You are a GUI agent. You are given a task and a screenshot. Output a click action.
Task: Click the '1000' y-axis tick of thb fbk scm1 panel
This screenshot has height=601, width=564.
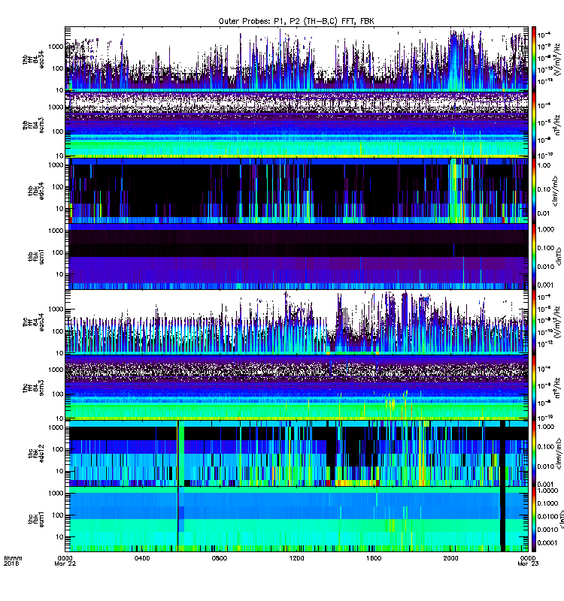[x=56, y=231]
